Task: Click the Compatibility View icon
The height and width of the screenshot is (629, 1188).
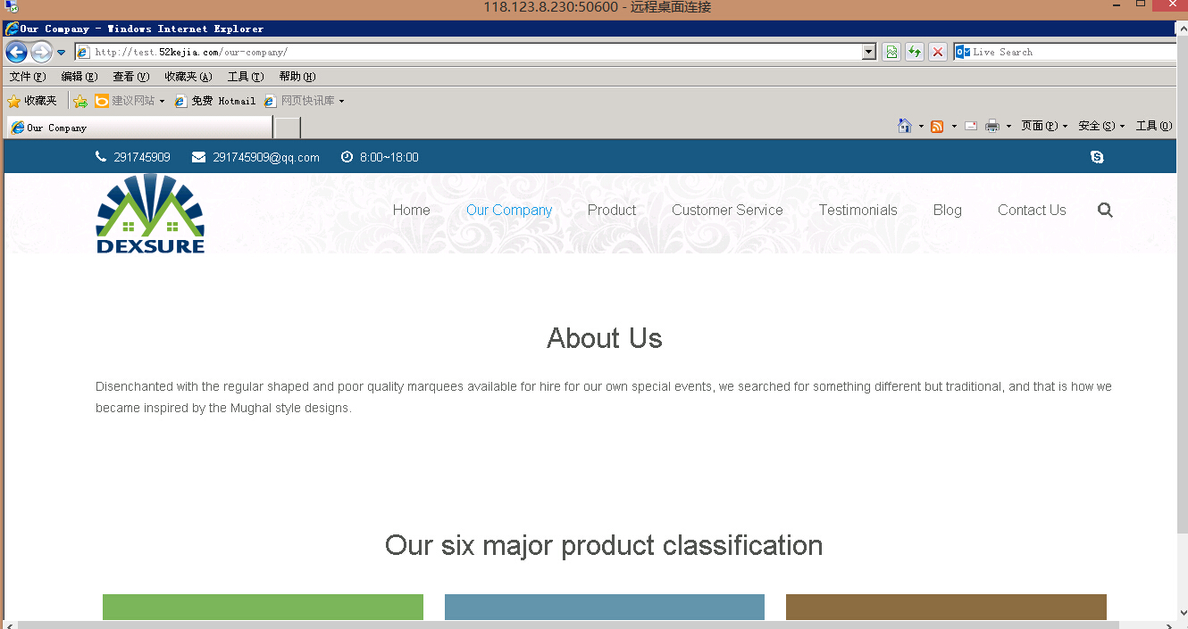Action: point(891,52)
